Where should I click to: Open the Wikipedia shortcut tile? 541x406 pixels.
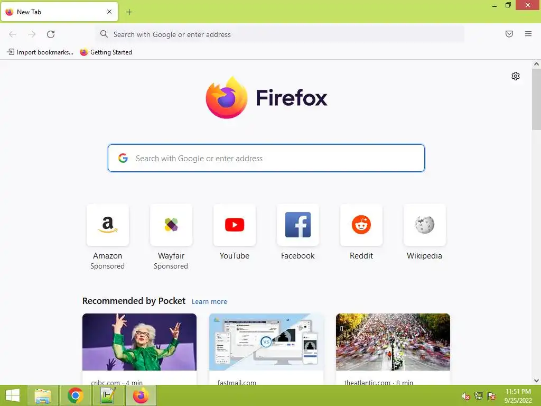pyautogui.click(x=424, y=225)
